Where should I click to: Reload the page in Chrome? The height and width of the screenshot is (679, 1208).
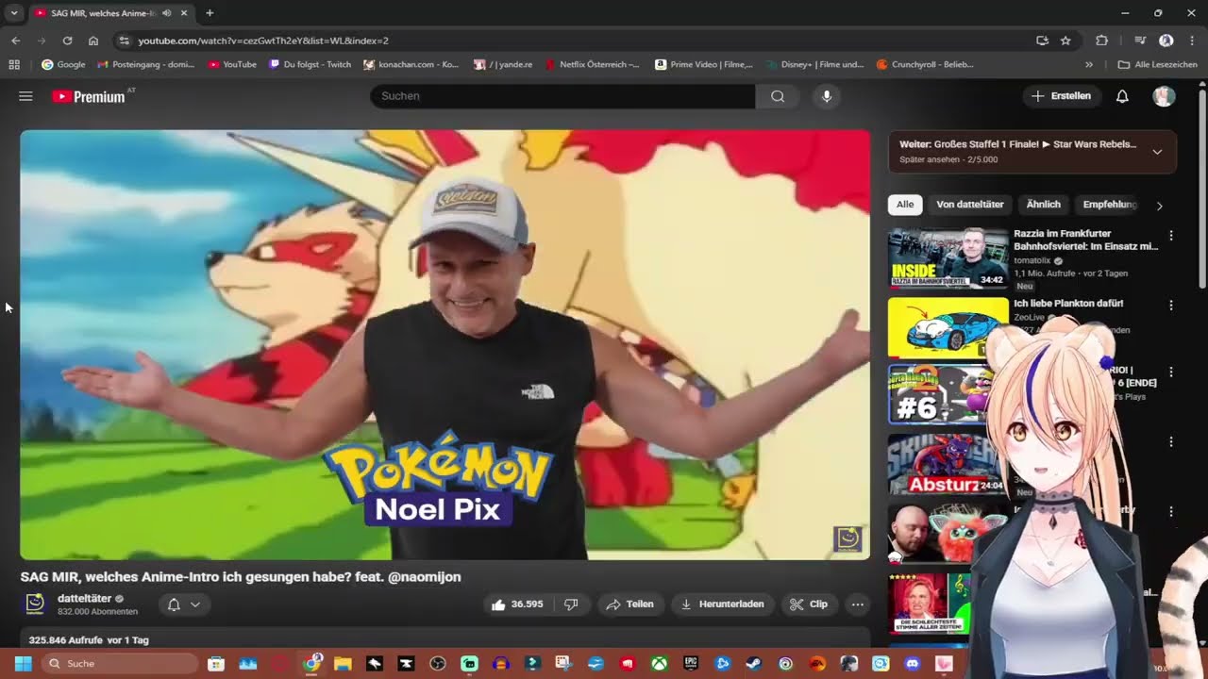[x=67, y=41]
